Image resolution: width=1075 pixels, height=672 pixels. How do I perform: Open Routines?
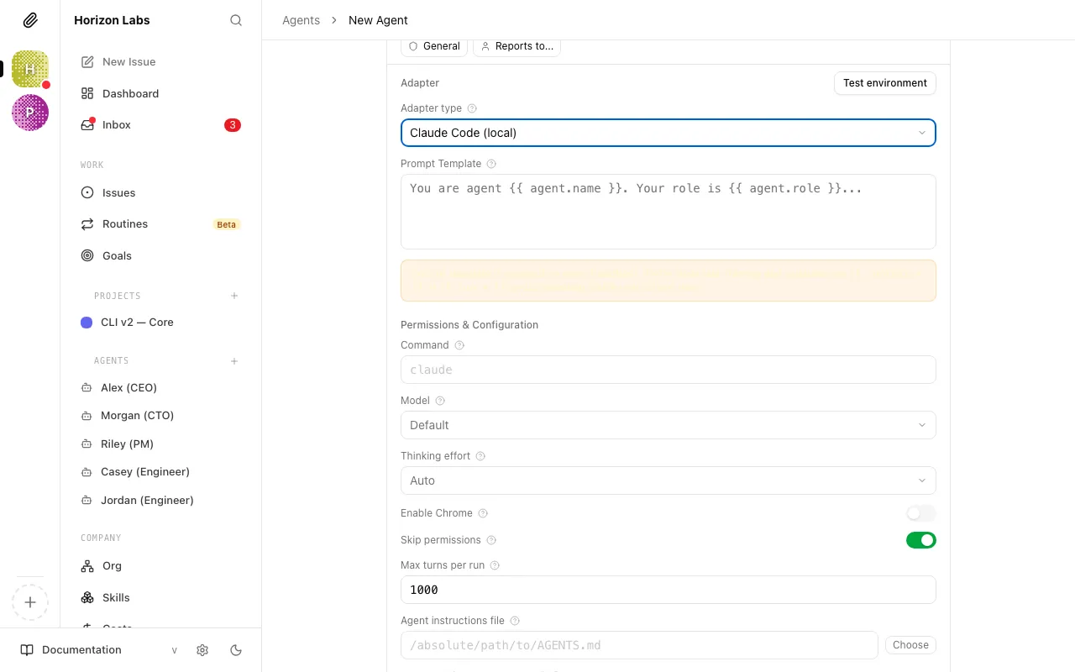tap(160, 224)
